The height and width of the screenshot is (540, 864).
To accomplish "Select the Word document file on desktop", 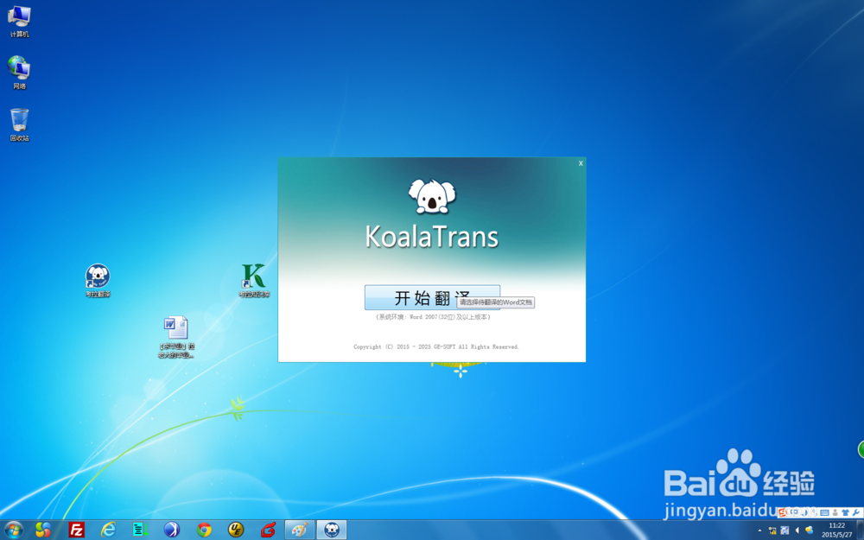I will coord(176,337).
